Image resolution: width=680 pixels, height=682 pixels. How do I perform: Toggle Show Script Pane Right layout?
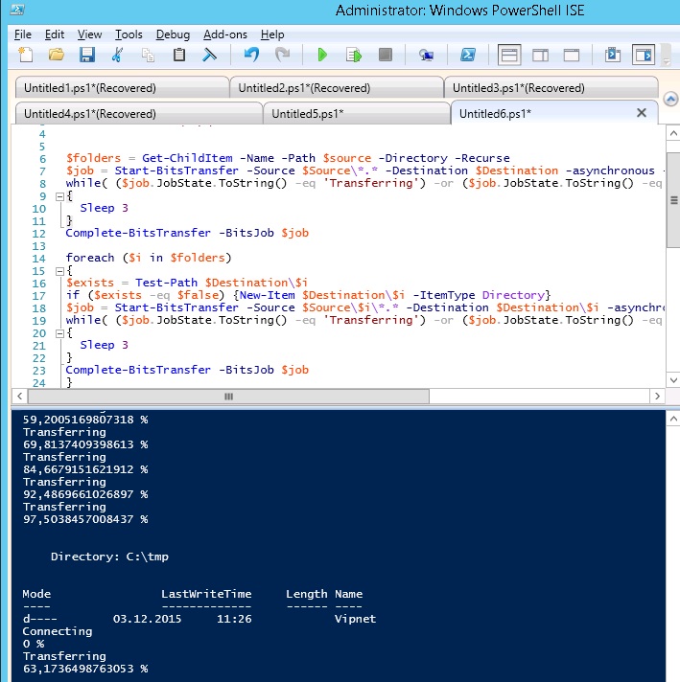click(x=541, y=55)
